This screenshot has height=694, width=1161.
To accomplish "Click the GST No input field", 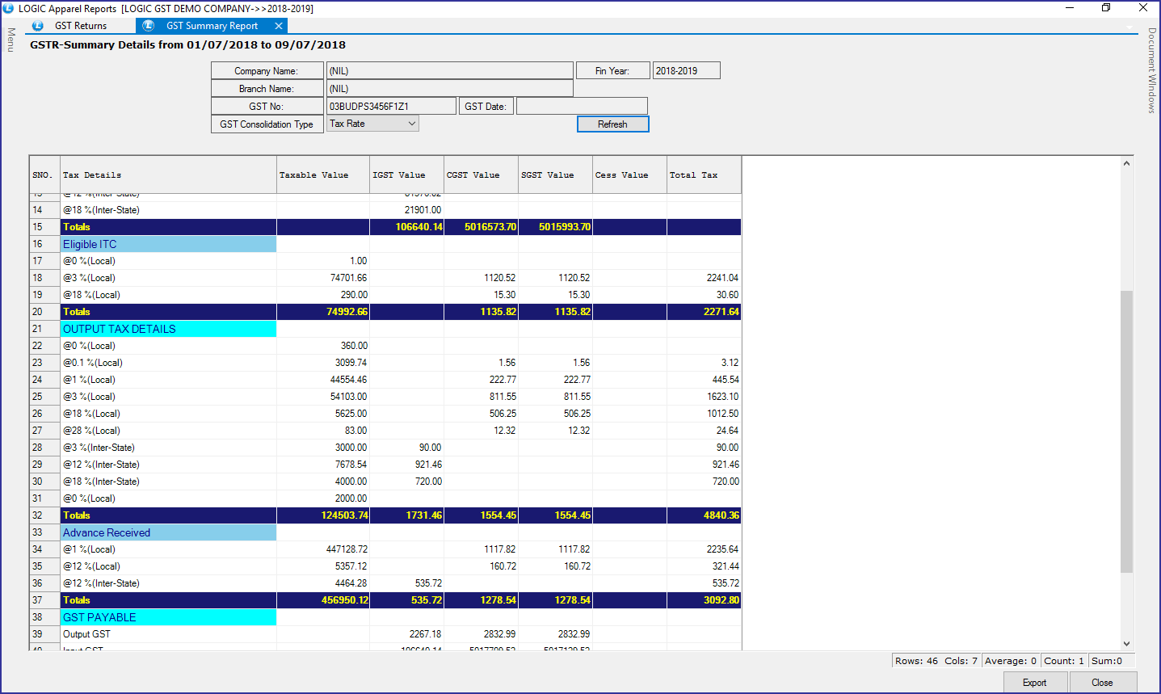I will [x=391, y=106].
